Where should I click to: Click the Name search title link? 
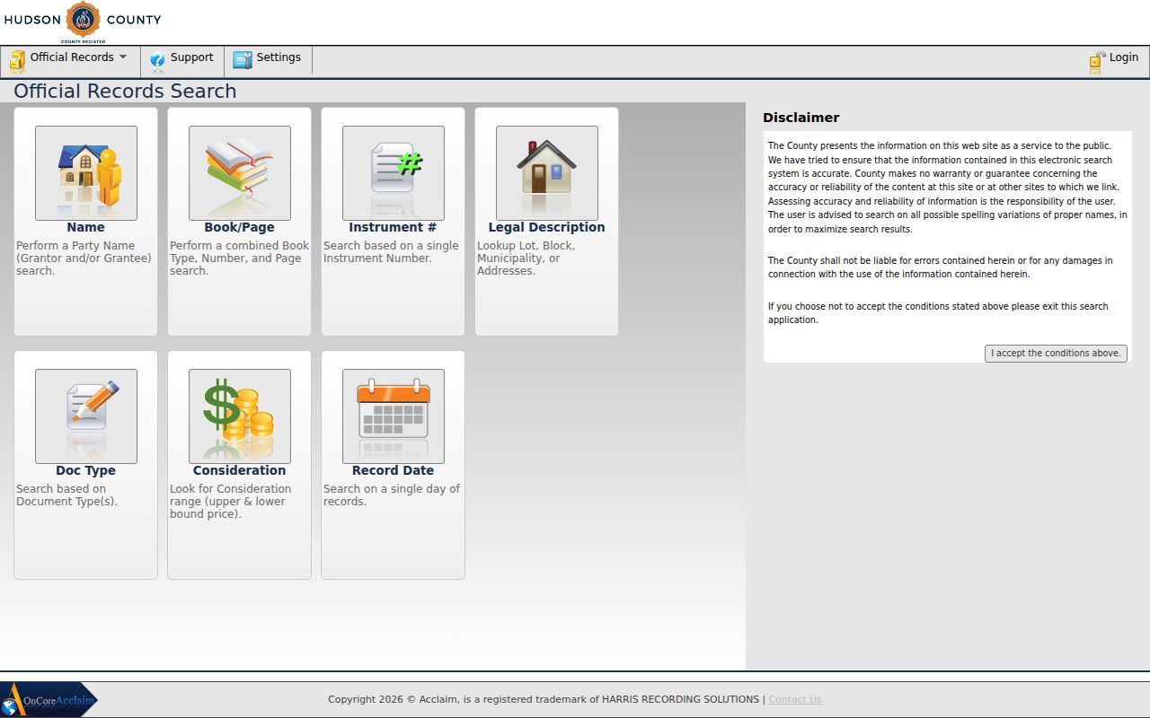pyautogui.click(x=86, y=228)
